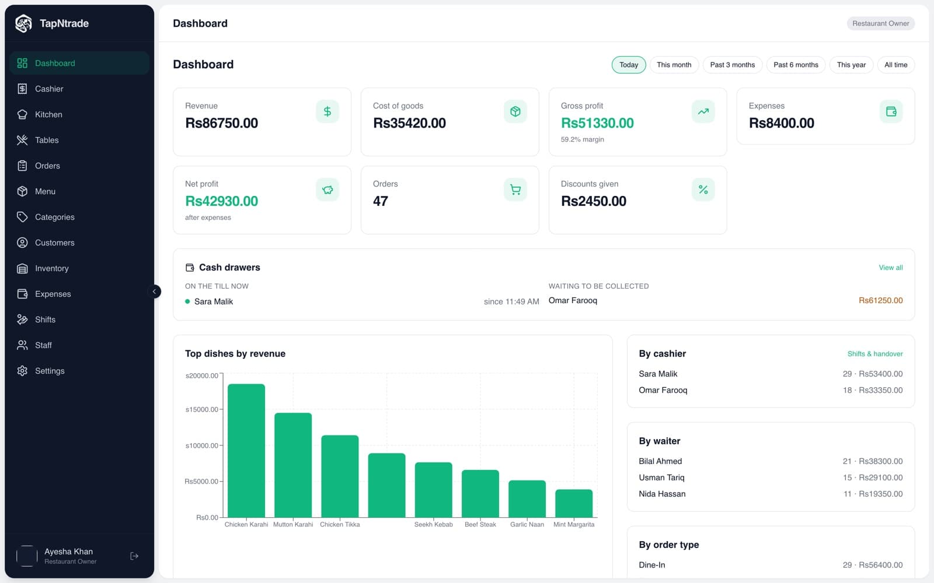Click the Rs33350.00 Omar Farooq cashier total
Screen dimensions: 934x583
(x=881, y=390)
